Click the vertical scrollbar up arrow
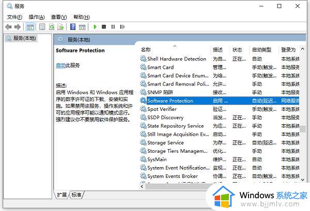This screenshot has height=211, width=310. click(302, 48)
